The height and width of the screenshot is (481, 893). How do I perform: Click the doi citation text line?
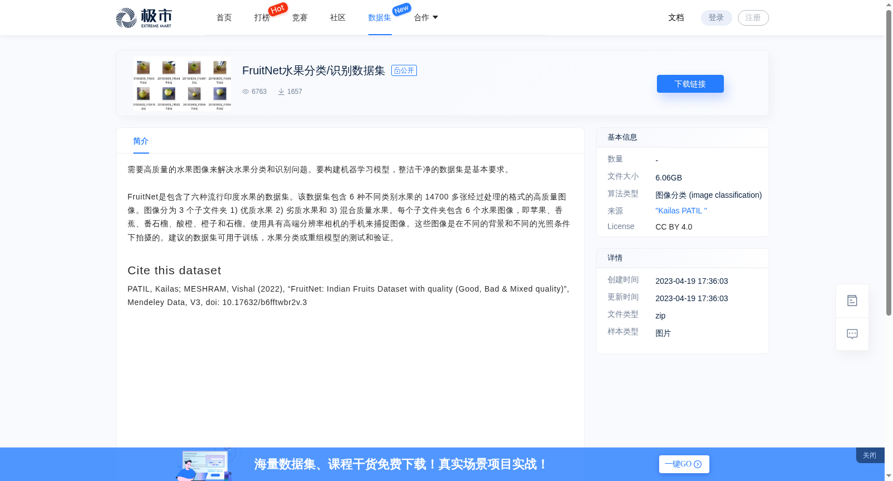[217, 302]
